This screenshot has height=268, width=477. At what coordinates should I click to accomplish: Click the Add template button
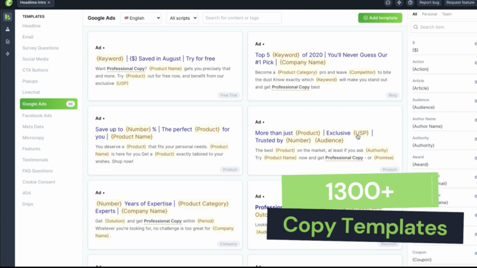380,18
